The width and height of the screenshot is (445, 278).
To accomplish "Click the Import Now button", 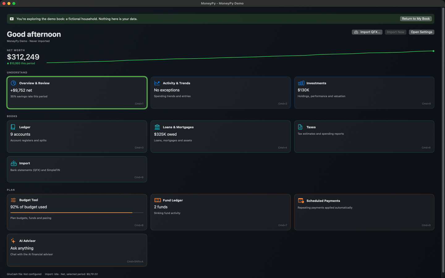I will (396, 32).
